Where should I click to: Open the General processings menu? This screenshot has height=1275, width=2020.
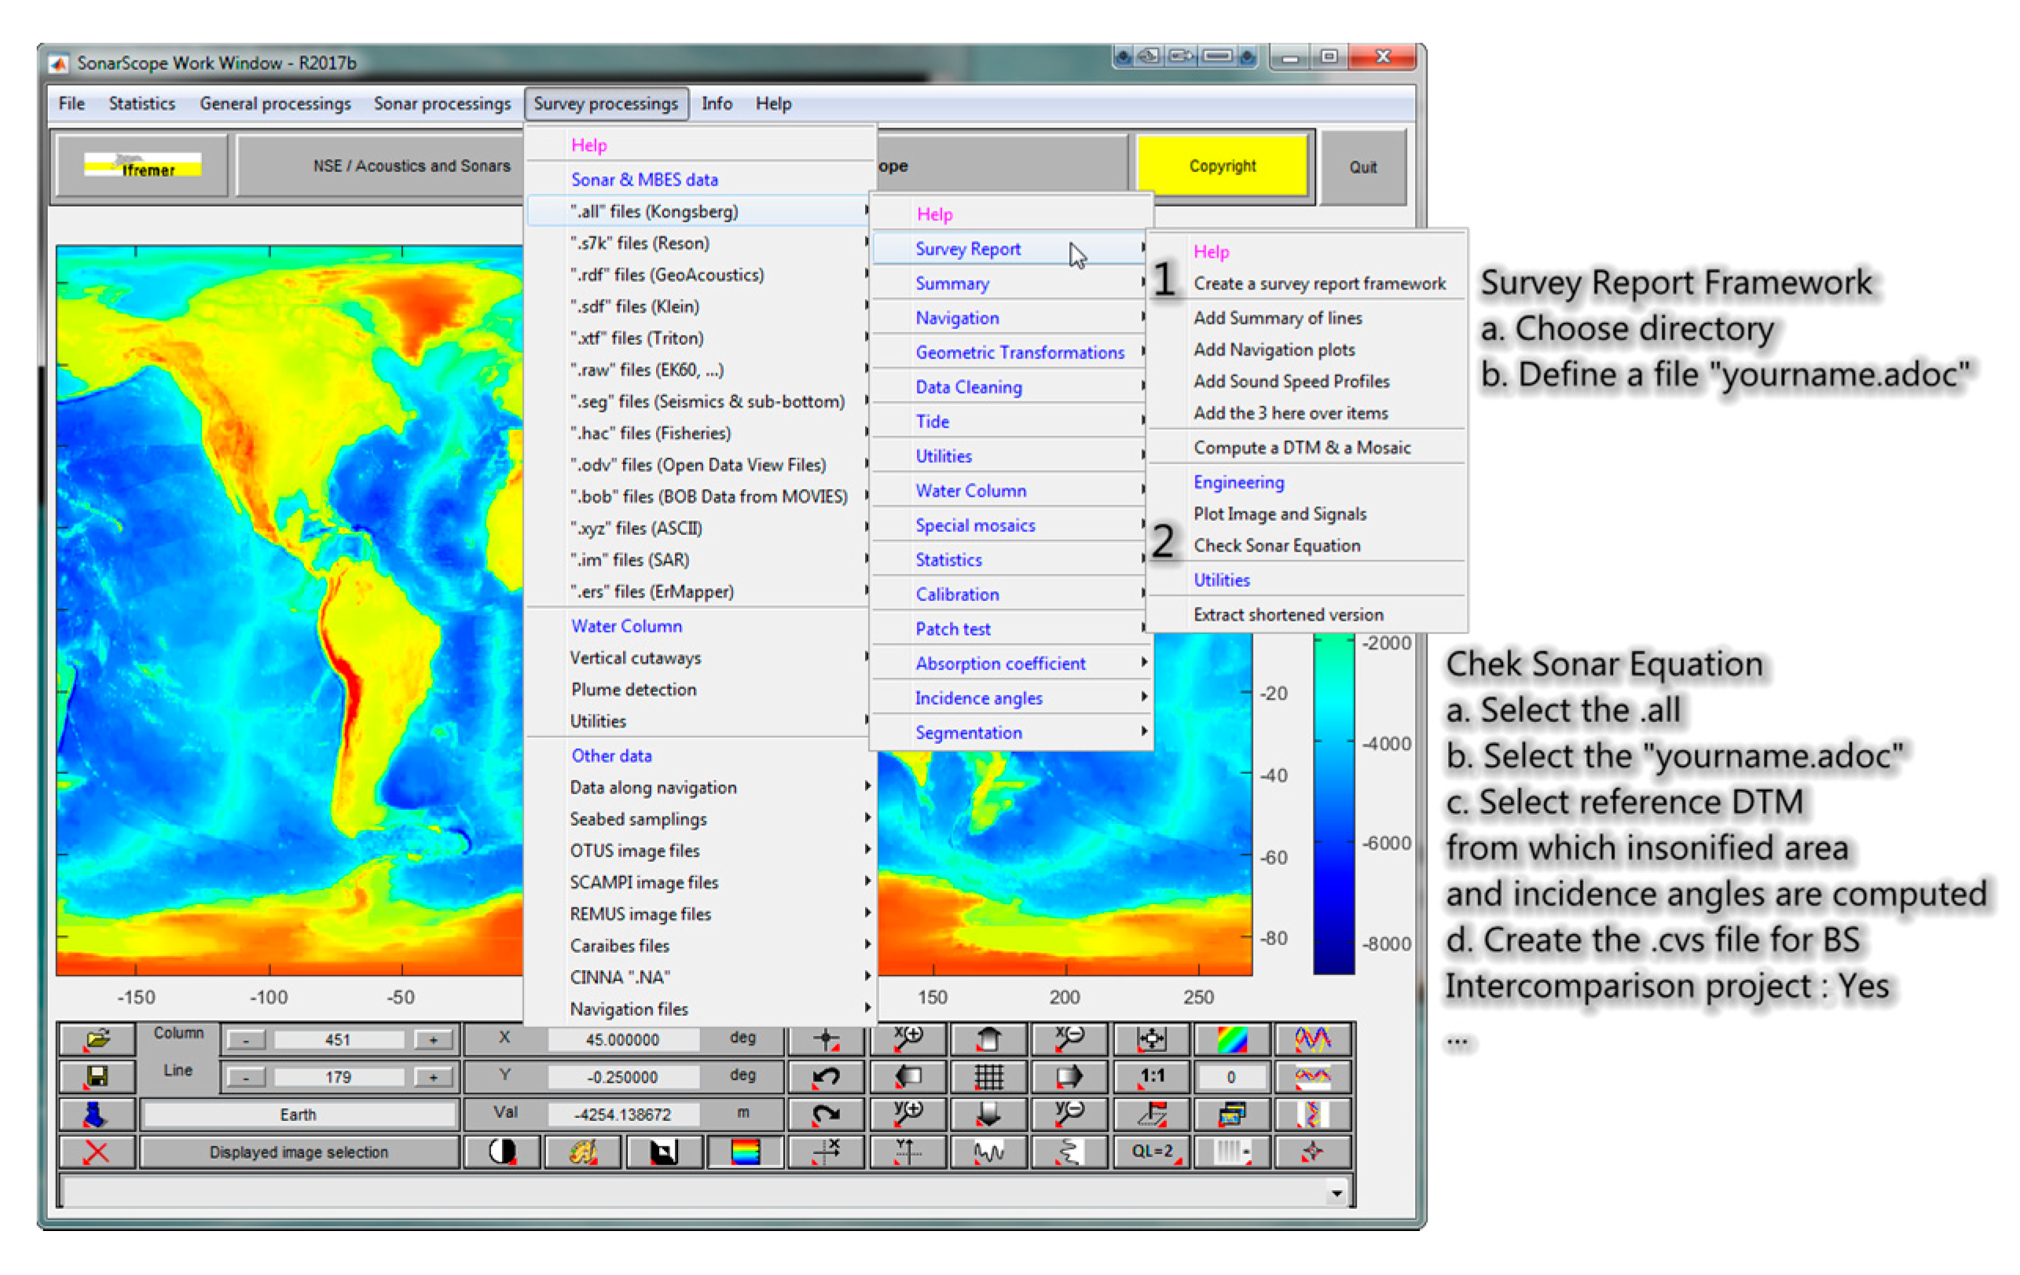(x=275, y=104)
